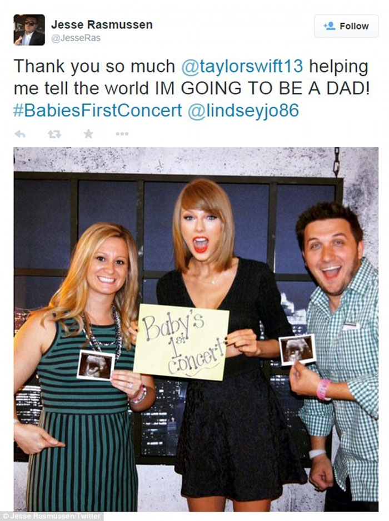Click the left ultrasound picture in the photo
The width and height of the screenshot is (389, 521).
[x=96, y=364]
